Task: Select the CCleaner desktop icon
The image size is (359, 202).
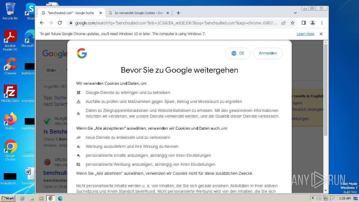Action: tap(10, 66)
